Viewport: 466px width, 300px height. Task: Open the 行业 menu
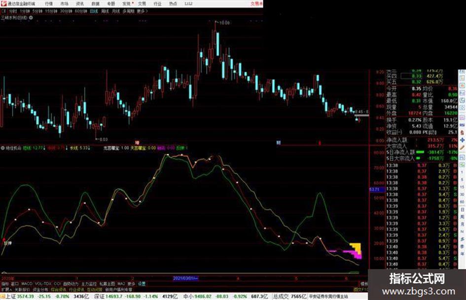(x=157, y=3)
